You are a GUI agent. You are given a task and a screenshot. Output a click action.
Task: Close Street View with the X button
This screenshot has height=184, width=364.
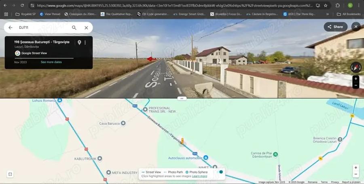click(356, 27)
